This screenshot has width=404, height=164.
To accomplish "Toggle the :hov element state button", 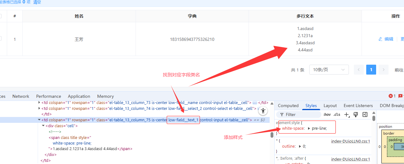I will pos(327,114).
